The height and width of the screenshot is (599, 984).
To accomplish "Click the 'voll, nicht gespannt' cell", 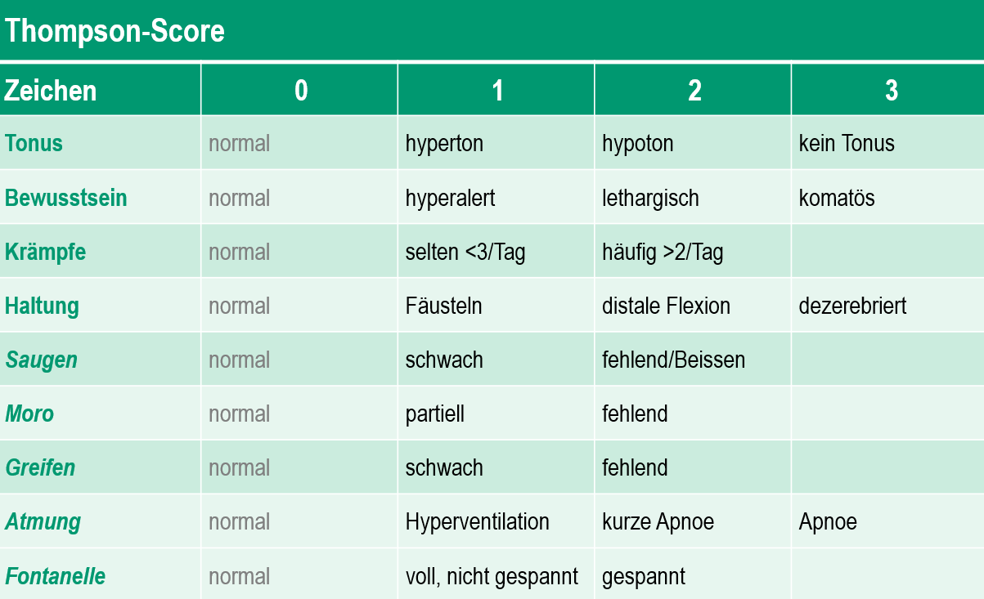I will [x=492, y=576].
